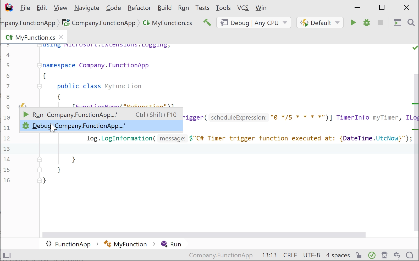The width and height of the screenshot is (419, 261).
Task: Run the Default configuration with green play
Action: [353, 23]
